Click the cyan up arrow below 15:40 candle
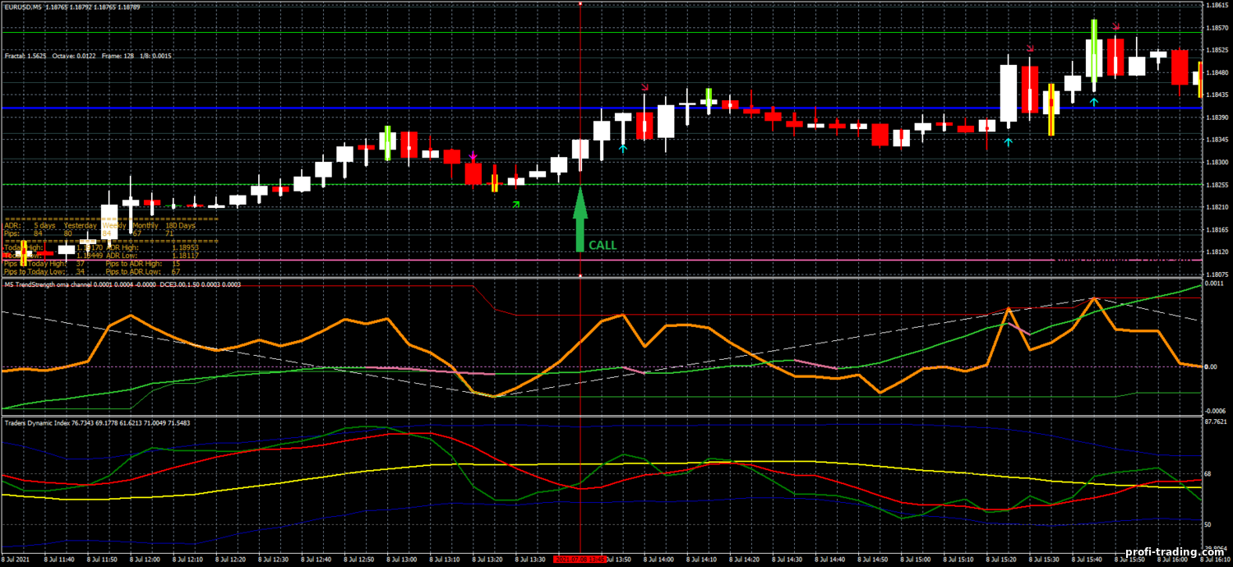Image resolution: width=1233 pixels, height=567 pixels. 1094,101
